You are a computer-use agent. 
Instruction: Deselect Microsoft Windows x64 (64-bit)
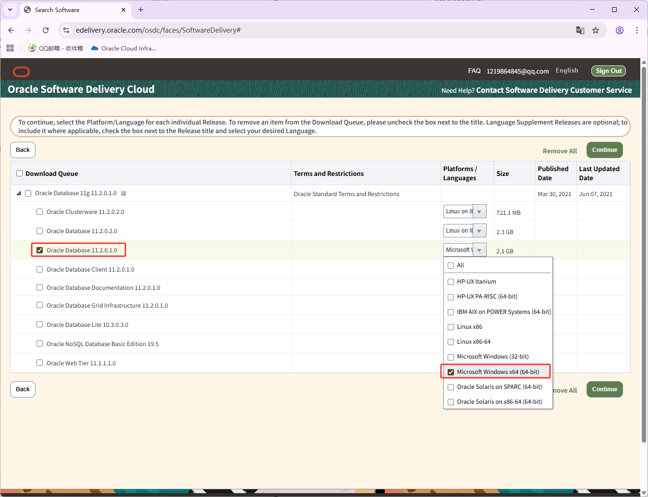(x=451, y=372)
